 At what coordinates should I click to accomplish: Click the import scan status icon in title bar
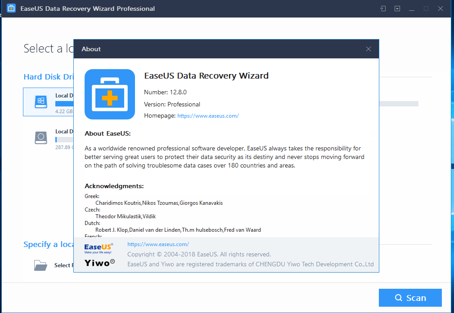point(383,9)
